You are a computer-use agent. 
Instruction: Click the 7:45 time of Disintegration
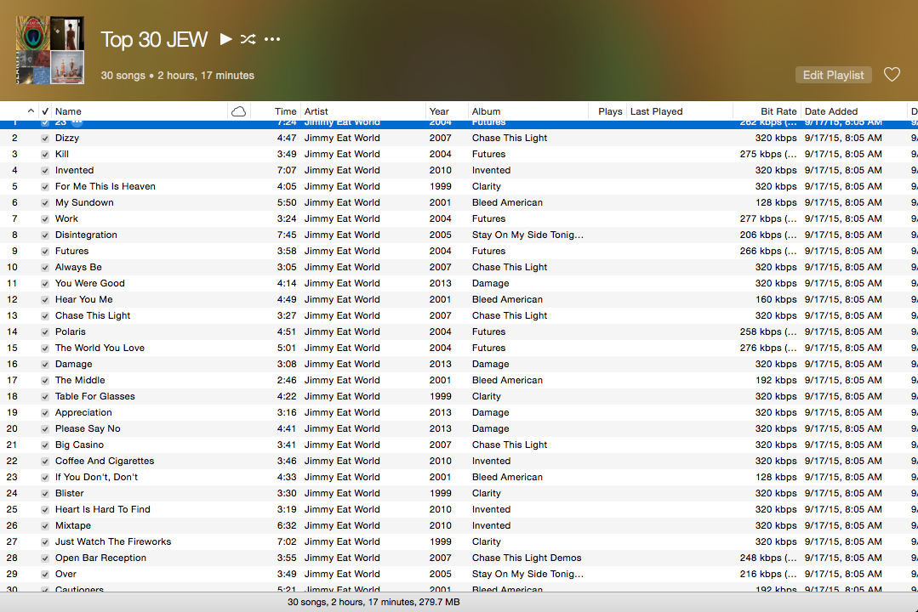[x=287, y=235]
